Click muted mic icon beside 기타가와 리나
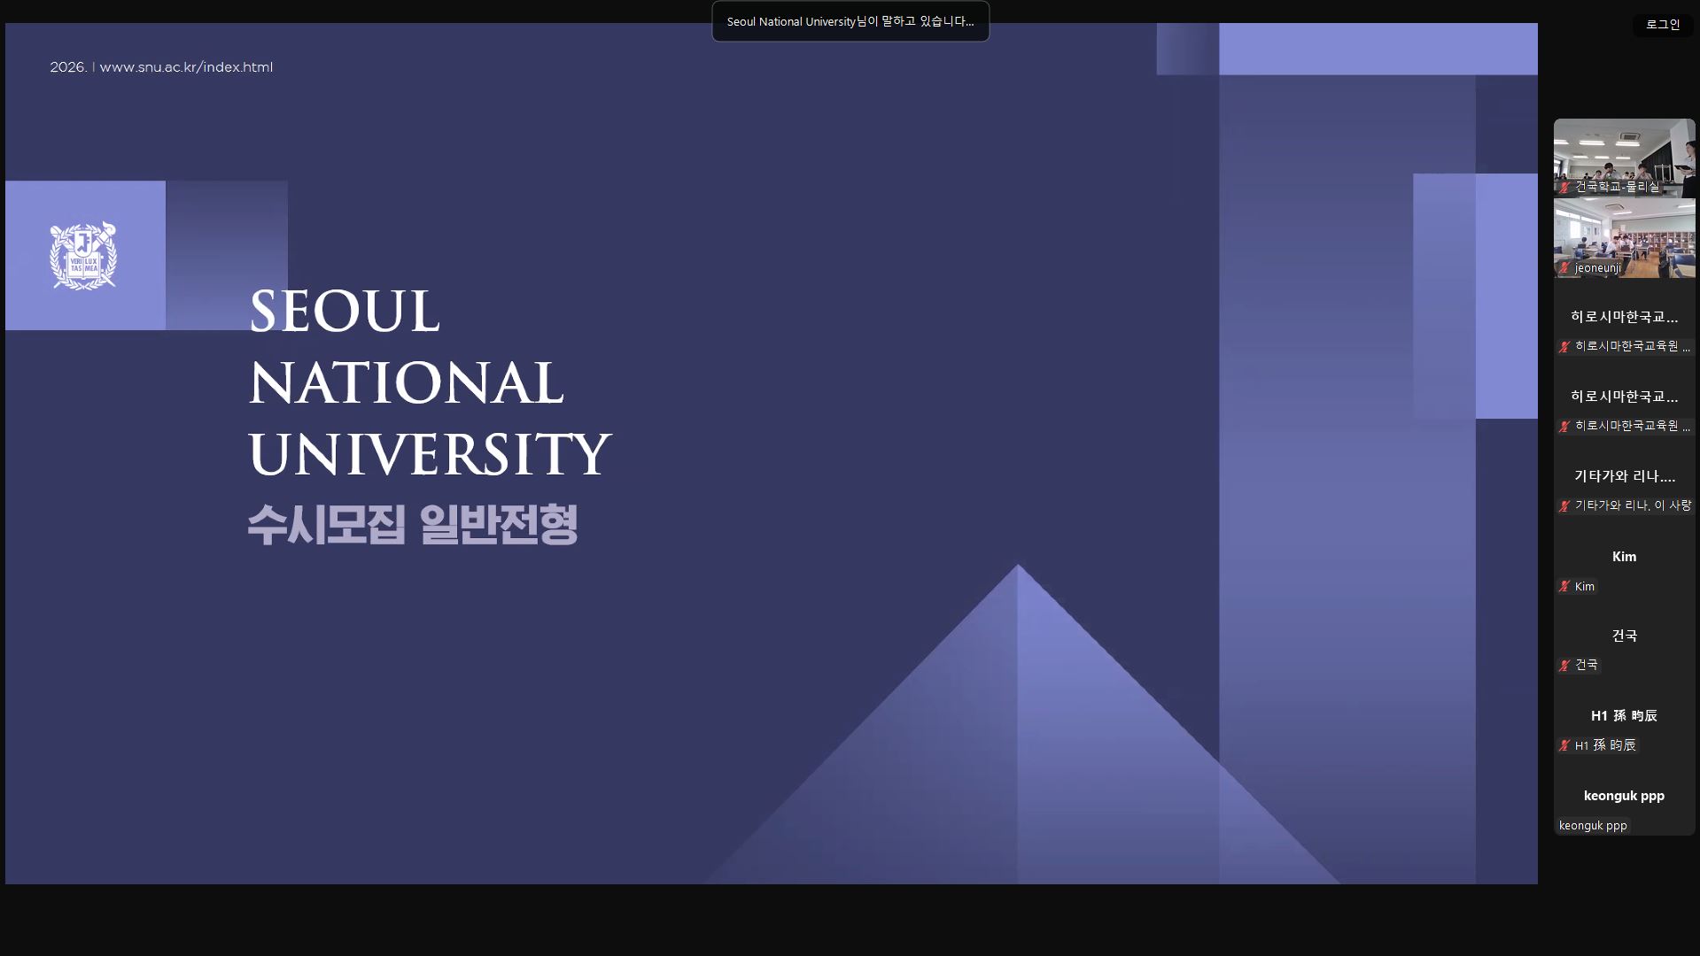Image resolution: width=1700 pixels, height=956 pixels. click(x=1564, y=505)
